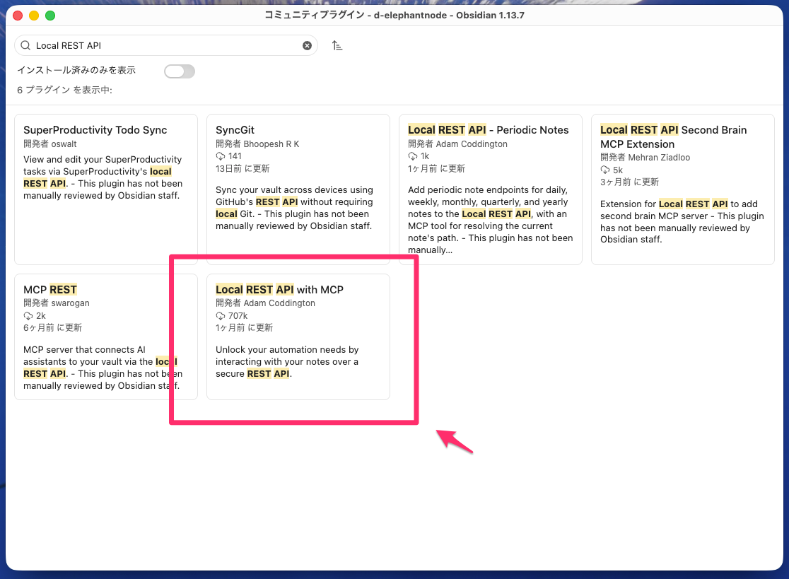The width and height of the screenshot is (789, 579).
Task: Click 'Unlock your automation needs' description
Action: 287,362
